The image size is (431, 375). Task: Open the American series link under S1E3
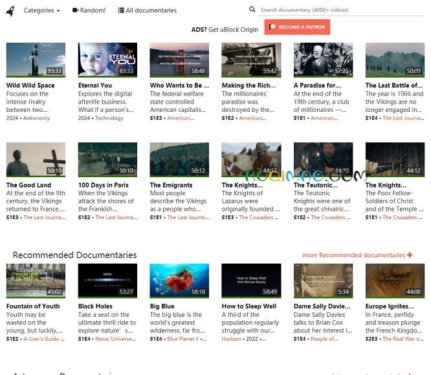coord(181,118)
